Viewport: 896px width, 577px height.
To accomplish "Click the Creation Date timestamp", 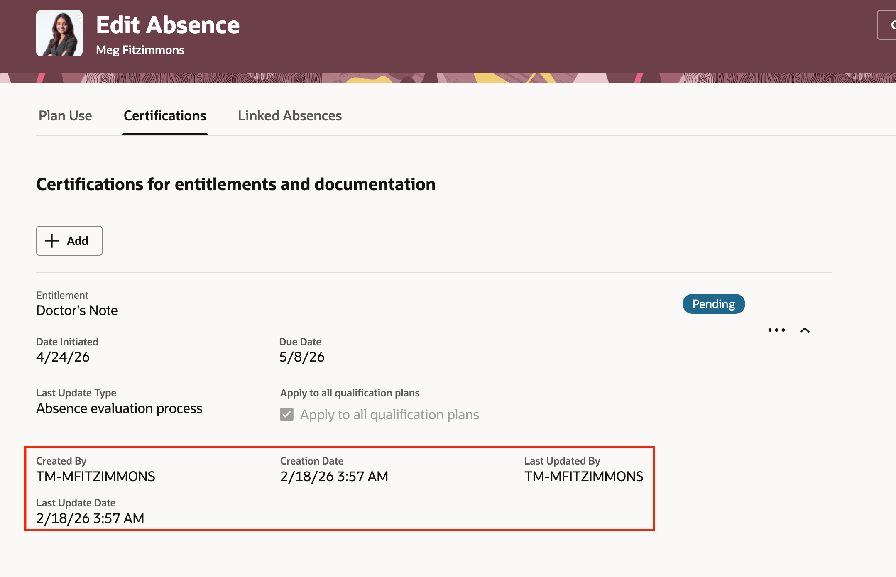I will pos(334,476).
